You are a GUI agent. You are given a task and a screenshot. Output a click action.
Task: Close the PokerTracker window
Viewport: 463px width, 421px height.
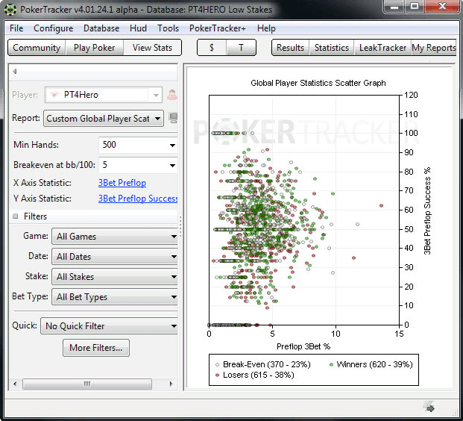(x=442, y=7)
